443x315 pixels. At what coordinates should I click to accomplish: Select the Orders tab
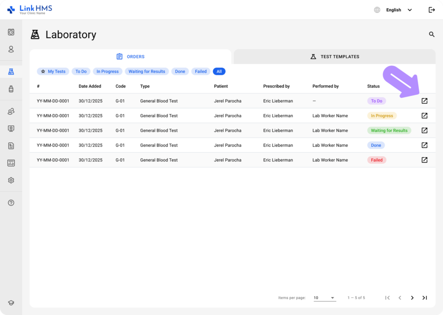coord(130,57)
